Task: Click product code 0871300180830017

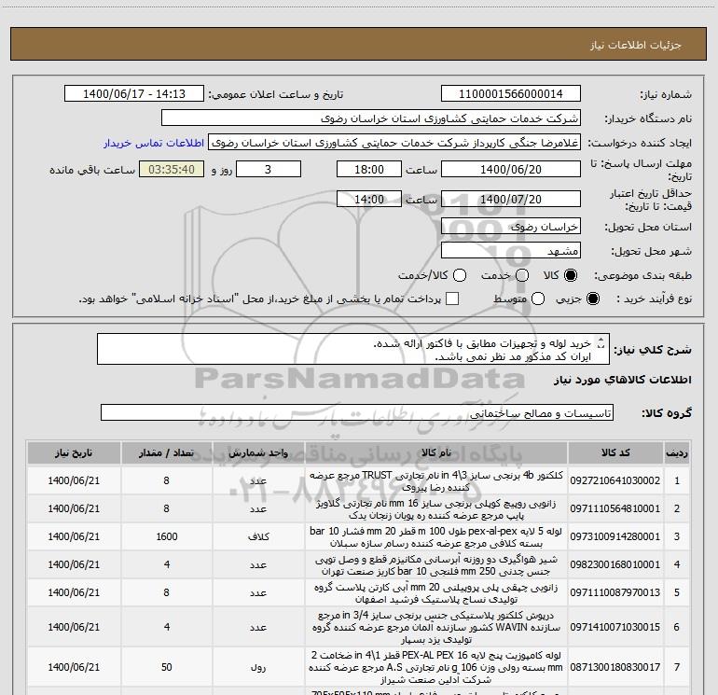Action: pos(615,667)
